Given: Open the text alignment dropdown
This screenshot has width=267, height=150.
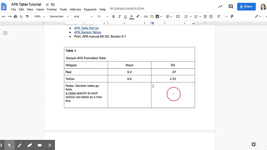Looking at the screenshot, I should pos(169,17).
